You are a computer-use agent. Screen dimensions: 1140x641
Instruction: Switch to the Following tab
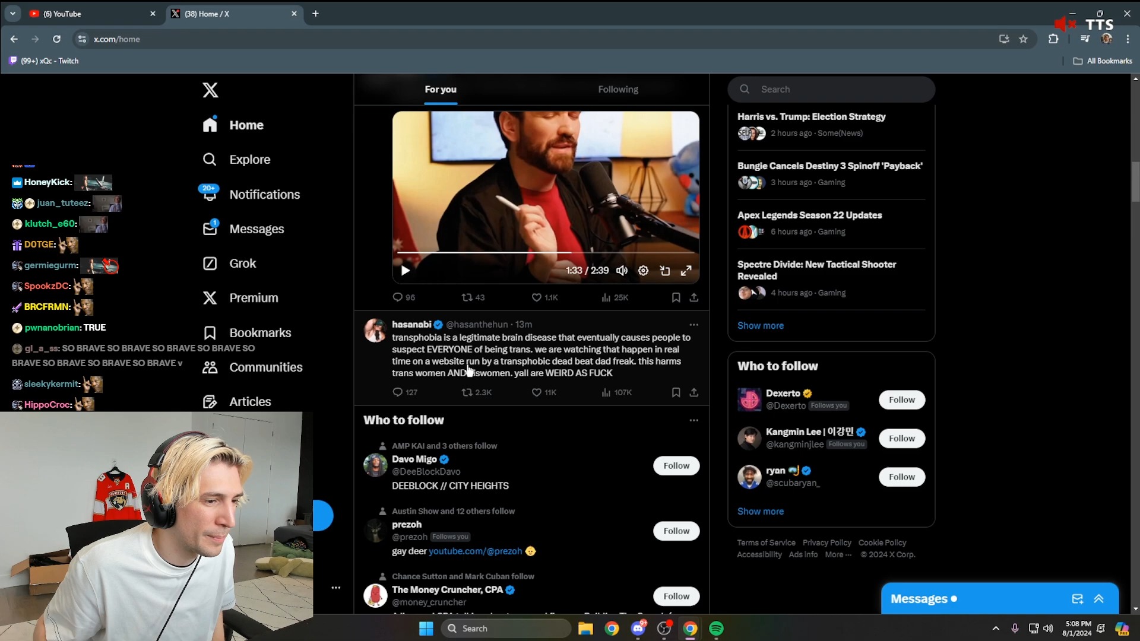click(x=618, y=89)
